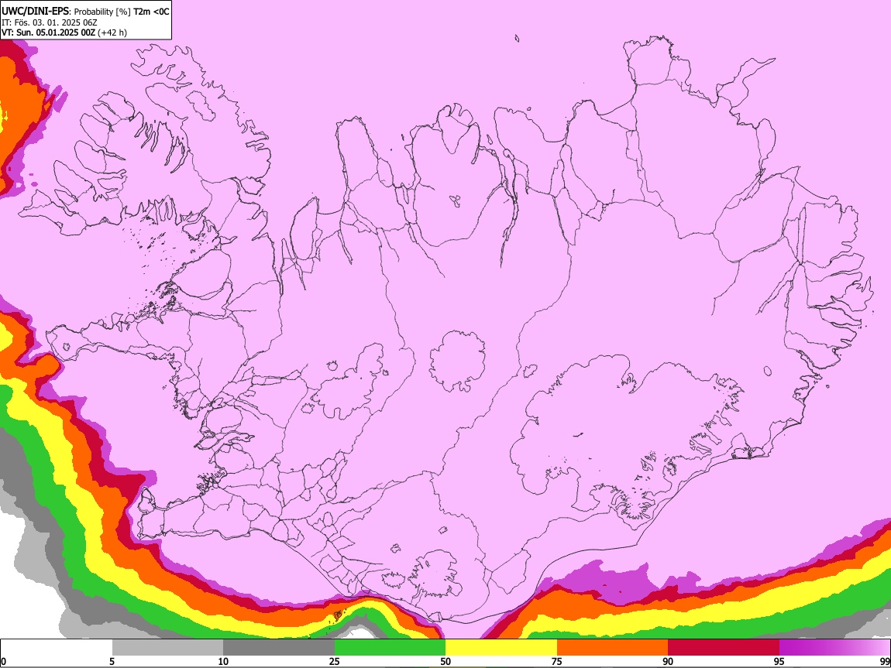Click the light gray 5-10 legend segment
Image resolution: width=891 pixels, height=668 pixels.
167,648
